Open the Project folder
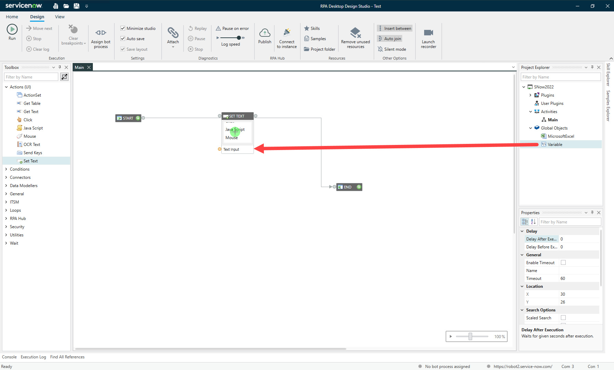The height and width of the screenshot is (370, 614). pos(319,49)
